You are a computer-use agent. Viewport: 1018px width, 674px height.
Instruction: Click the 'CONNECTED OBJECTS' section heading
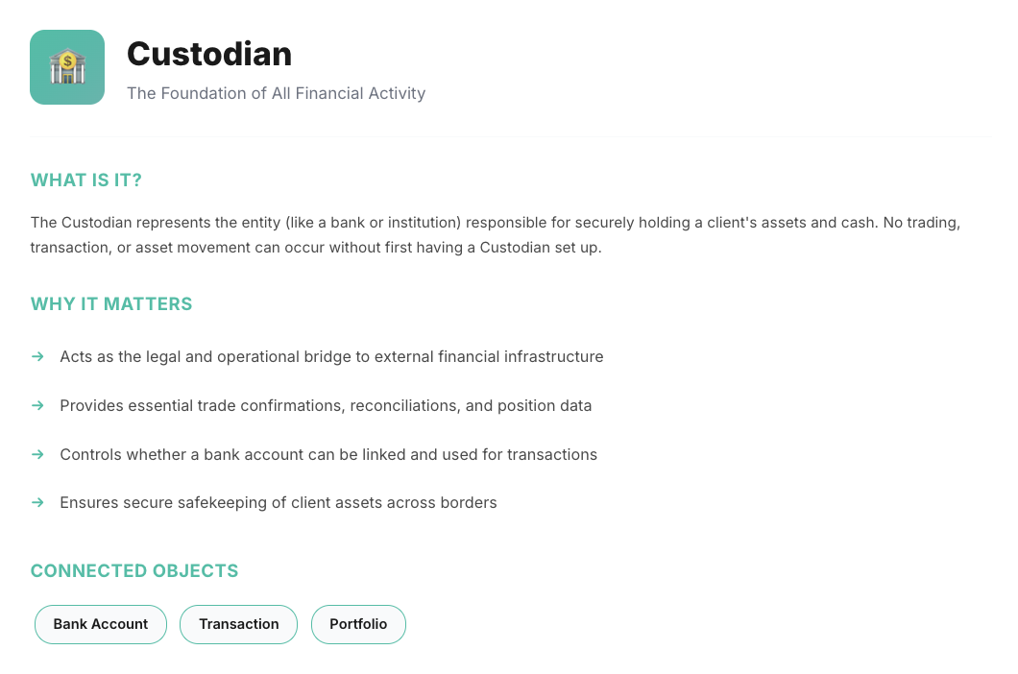(134, 571)
